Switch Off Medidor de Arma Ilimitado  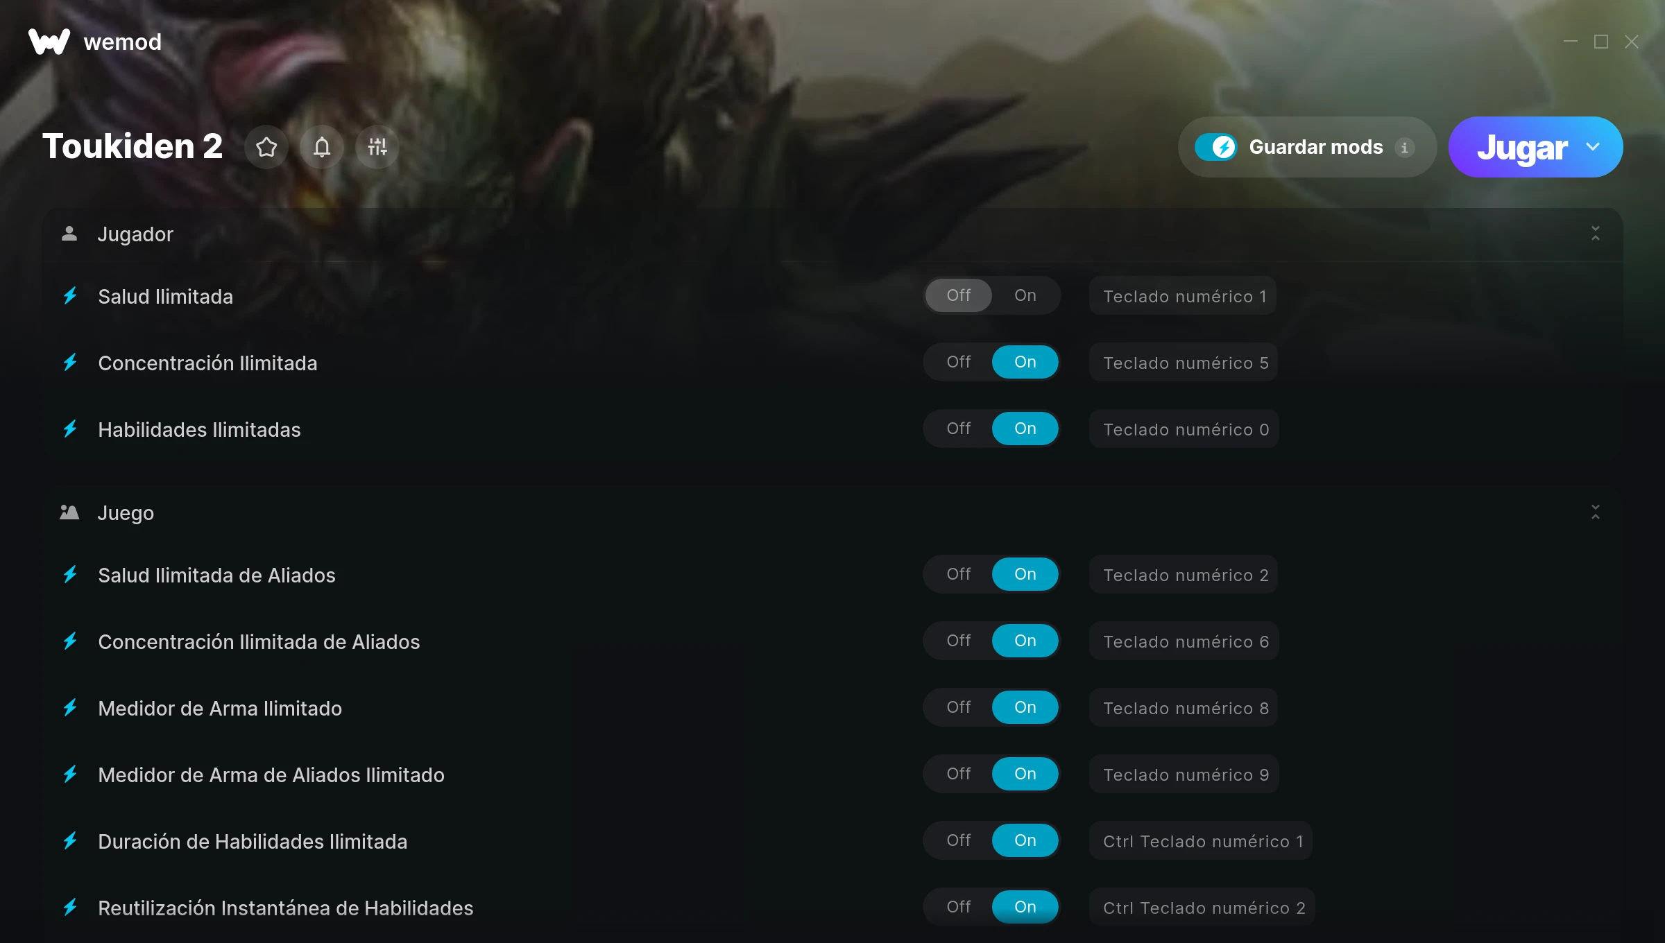click(x=959, y=707)
